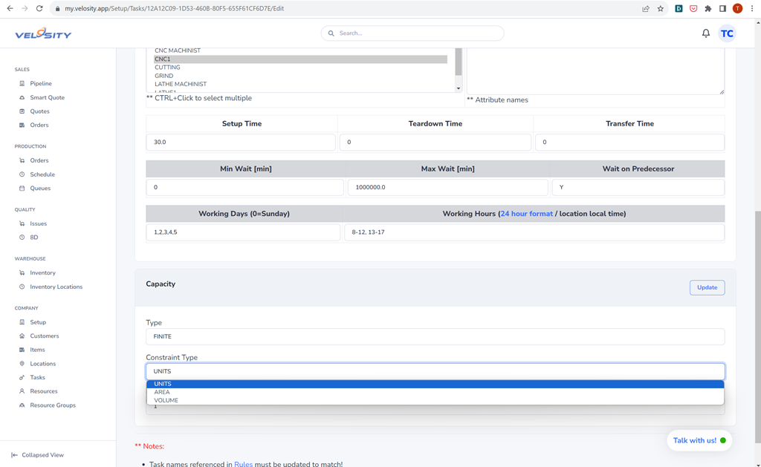Go to Resource Groups in the sidebar
The image size is (761, 467).
[x=52, y=405]
